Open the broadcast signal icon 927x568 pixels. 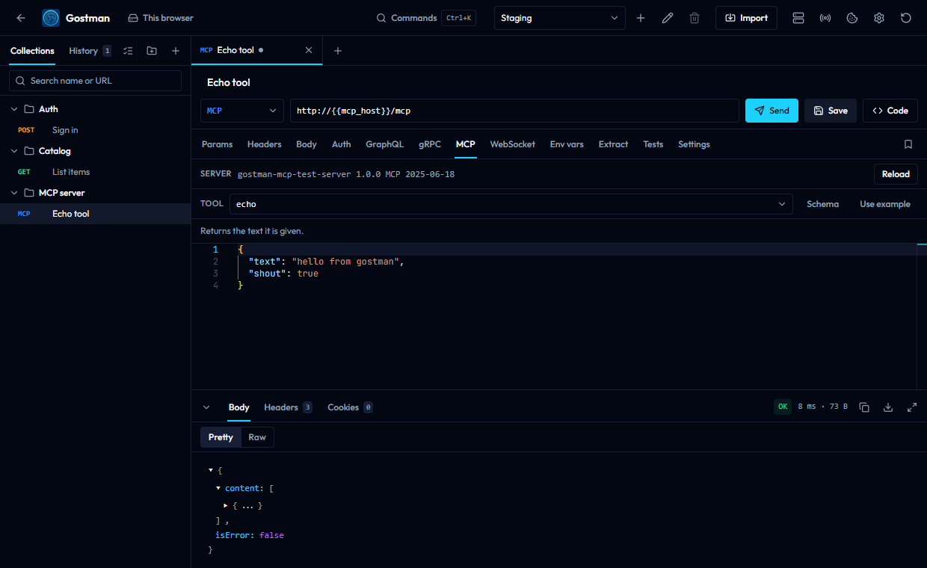pos(825,18)
